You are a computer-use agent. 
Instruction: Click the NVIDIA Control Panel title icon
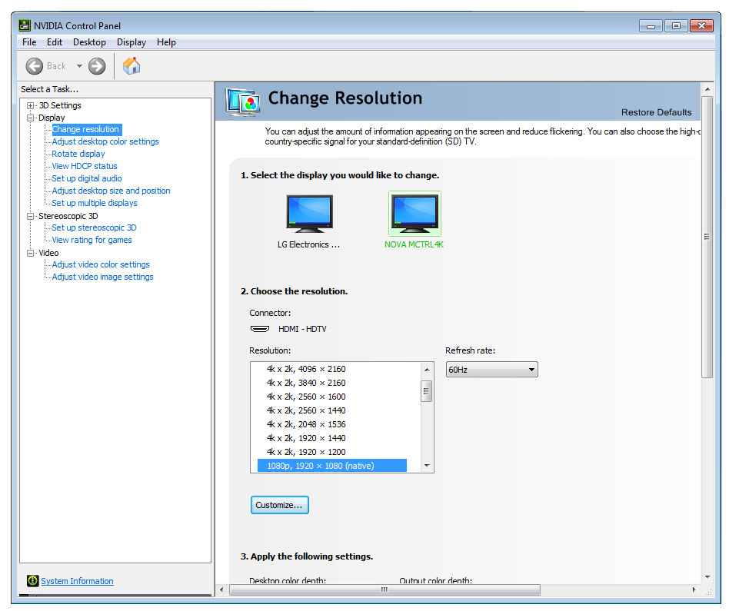click(x=25, y=25)
